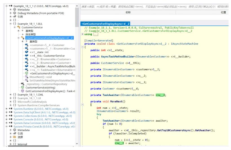Image resolution: width=231 pixels, height=150 pixels.
Task: Click the Metadata icon under System.Private.CoreLib
Action: coord(15,130)
